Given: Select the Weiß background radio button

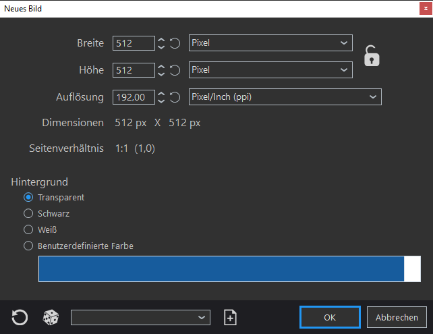Looking at the screenshot, I should click(28, 229).
